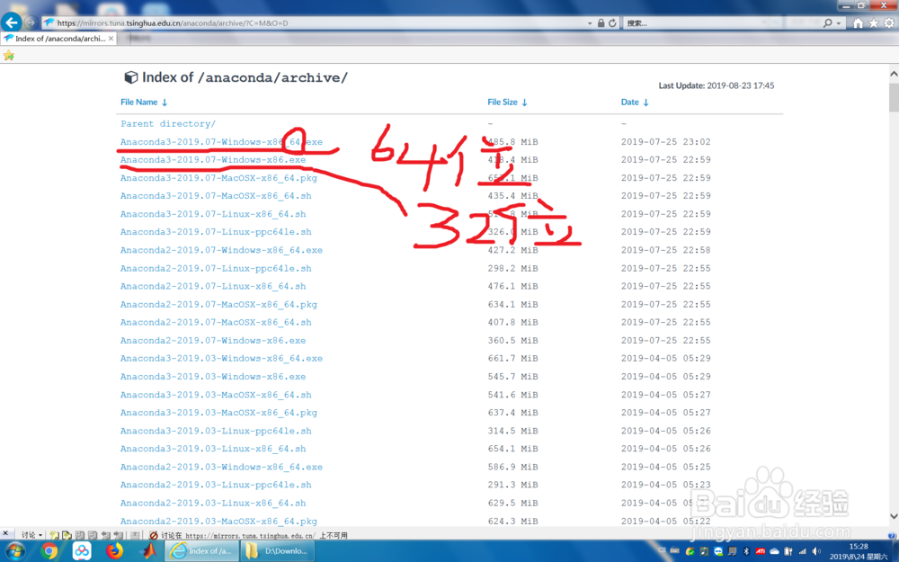Download Anaconda2-2019.07-Windows-x86_64.exe
The image size is (899, 562).
[x=221, y=250]
